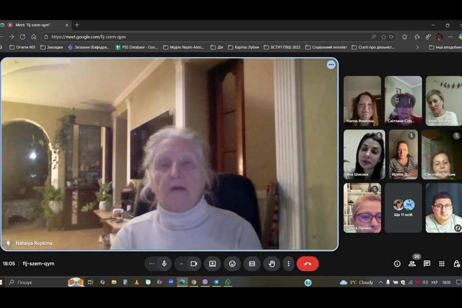Open browser settings and more menu
The height and width of the screenshot is (308, 462).
click(x=450, y=37)
